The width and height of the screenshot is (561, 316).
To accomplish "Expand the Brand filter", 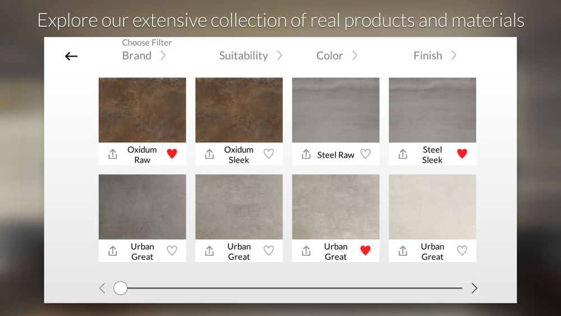I will (144, 56).
